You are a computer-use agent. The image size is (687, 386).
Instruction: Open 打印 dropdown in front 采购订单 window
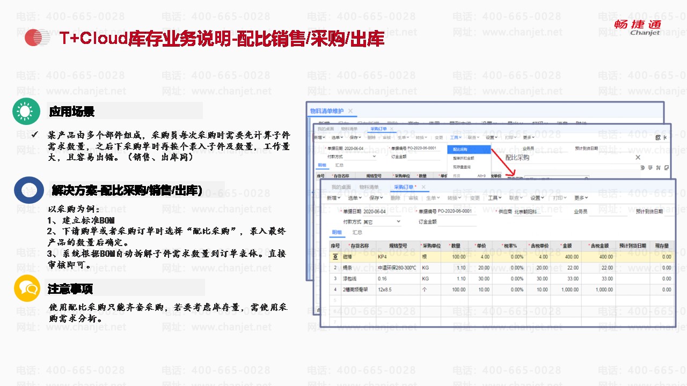(559, 198)
